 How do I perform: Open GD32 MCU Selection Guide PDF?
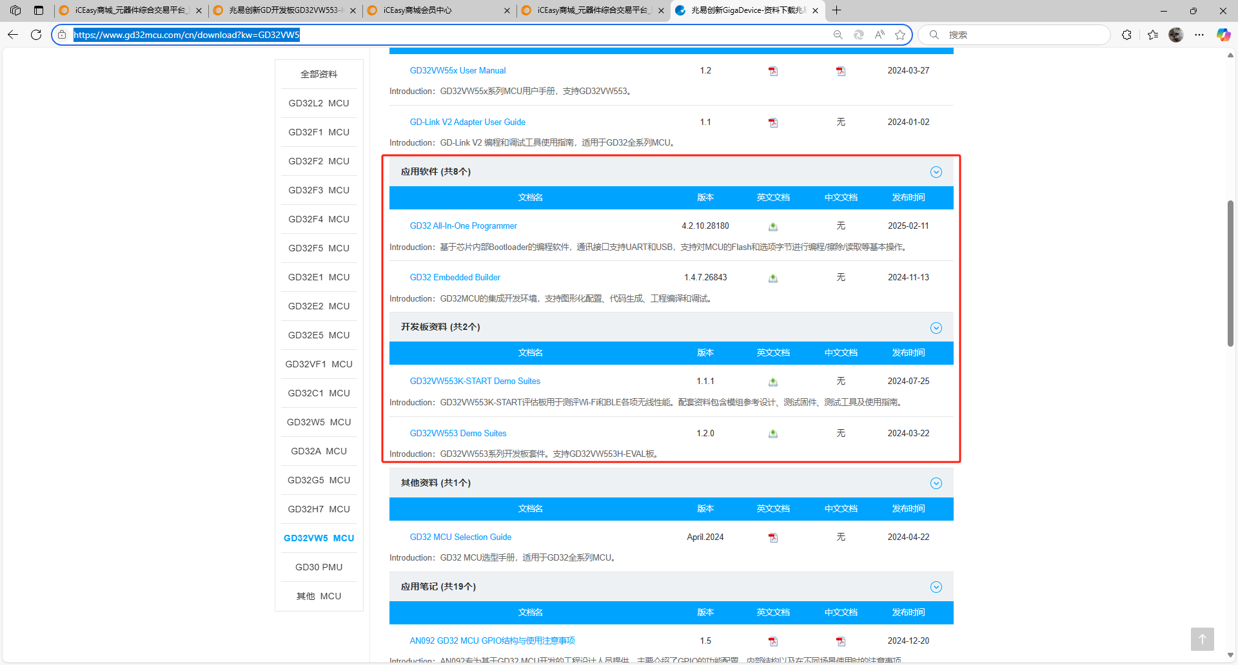coord(772,537)
